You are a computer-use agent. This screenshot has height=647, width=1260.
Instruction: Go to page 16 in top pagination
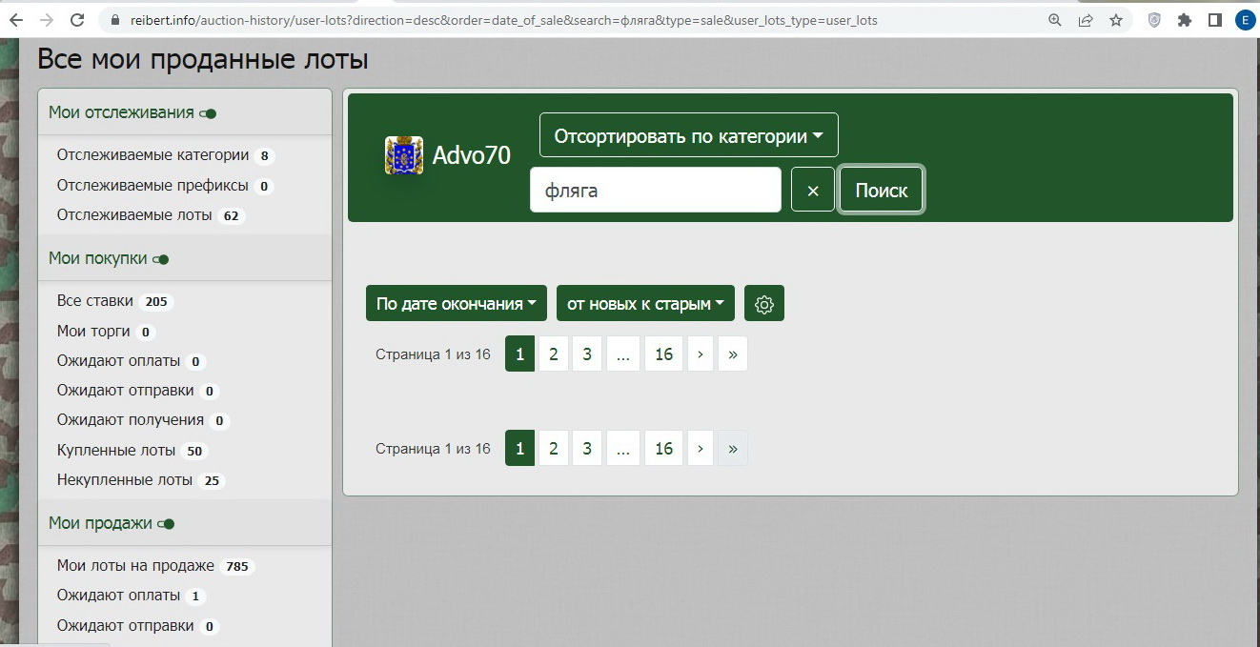pyautogui.click(x=663, y=354)
